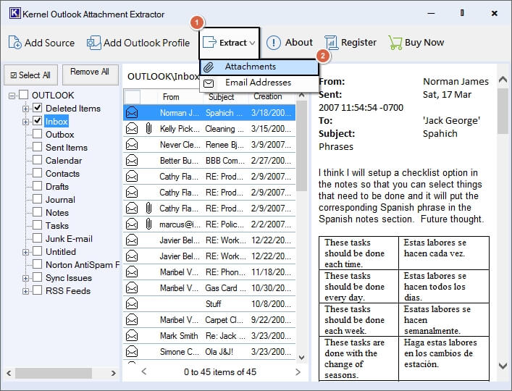This screenshot has height=391, width=512.
Task: Click envelope icon of Better Bu... email
Action: pos(132,161)
